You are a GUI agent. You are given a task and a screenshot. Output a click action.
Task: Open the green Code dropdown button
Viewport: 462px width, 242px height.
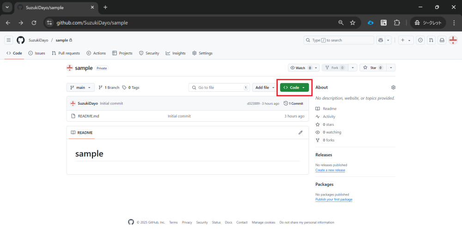[x=294, y=88]
